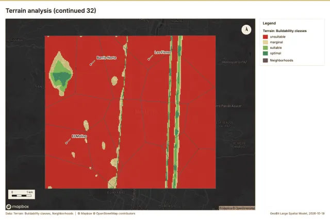Click the 'suitable' legend label
Viewport: 330px width, 220px height.
point(276,48)
